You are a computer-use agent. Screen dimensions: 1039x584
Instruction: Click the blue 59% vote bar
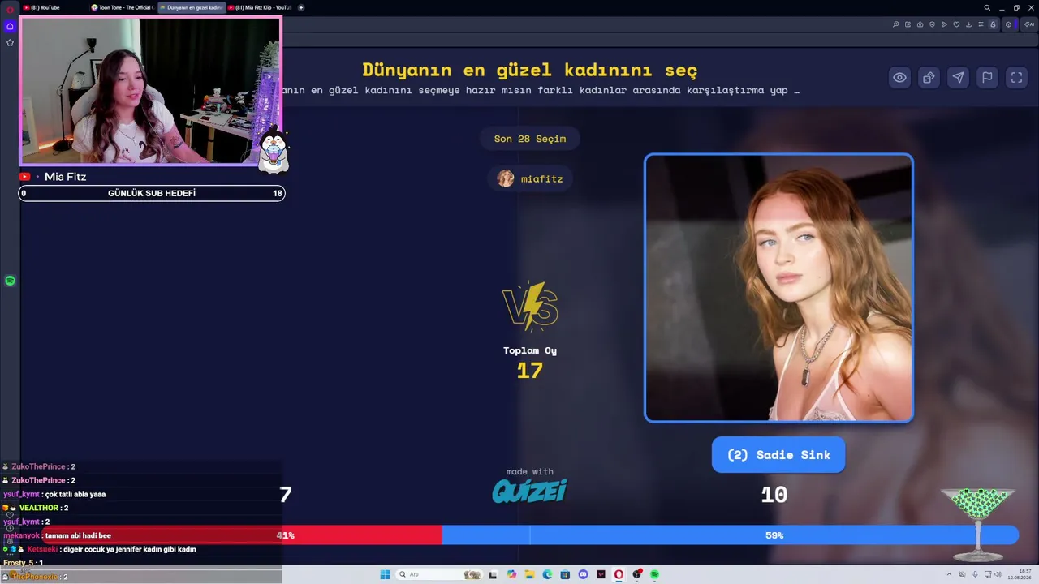point(730,535)
